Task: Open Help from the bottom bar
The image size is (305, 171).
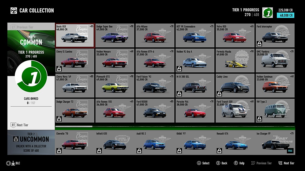Action: pos(239,163)
